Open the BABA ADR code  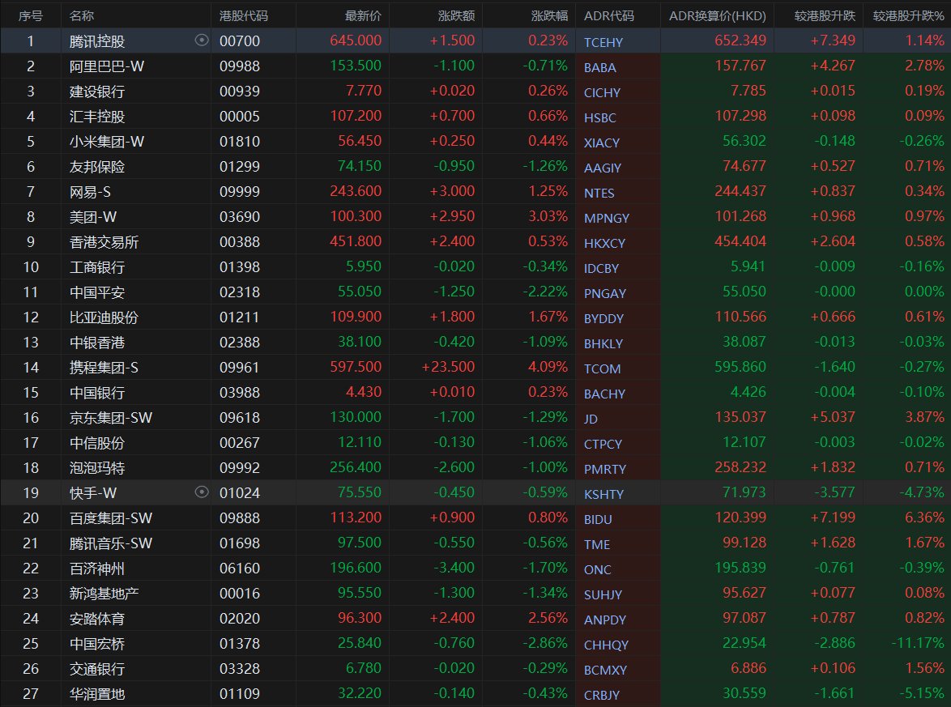point(600,67)
